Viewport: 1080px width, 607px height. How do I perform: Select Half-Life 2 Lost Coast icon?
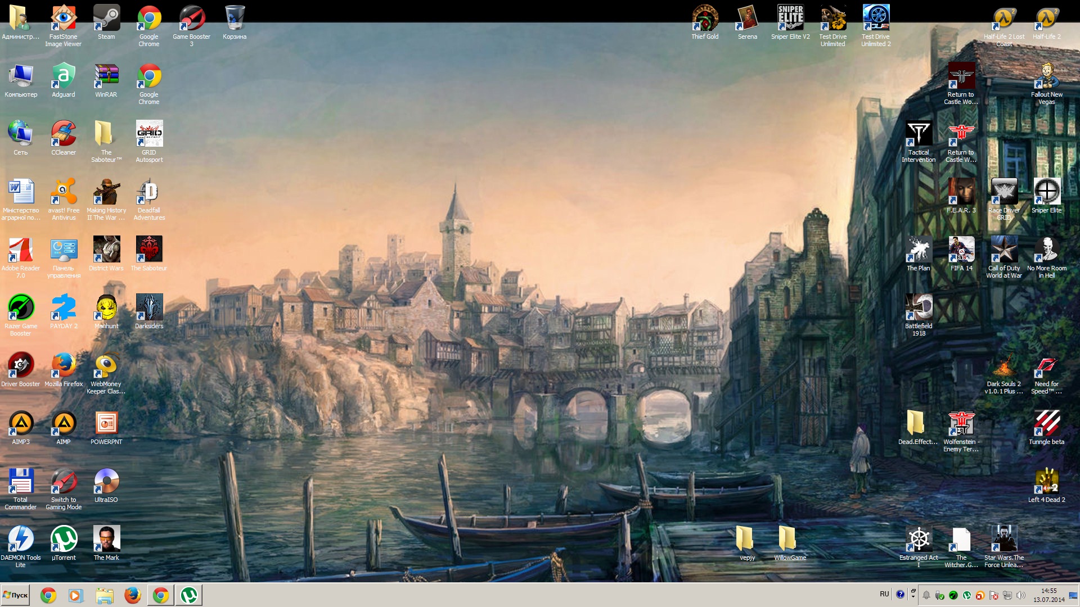point(1004,25)
